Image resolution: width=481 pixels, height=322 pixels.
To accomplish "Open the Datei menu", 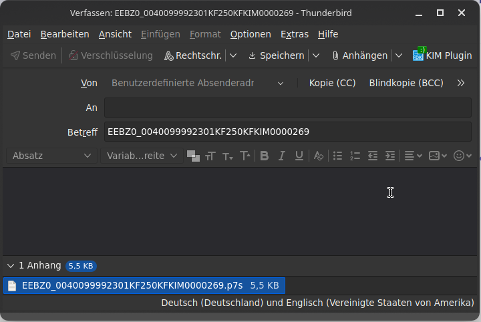I will (x=19, y=34).
